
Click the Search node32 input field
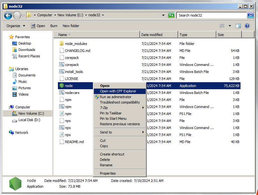(212, 15)
